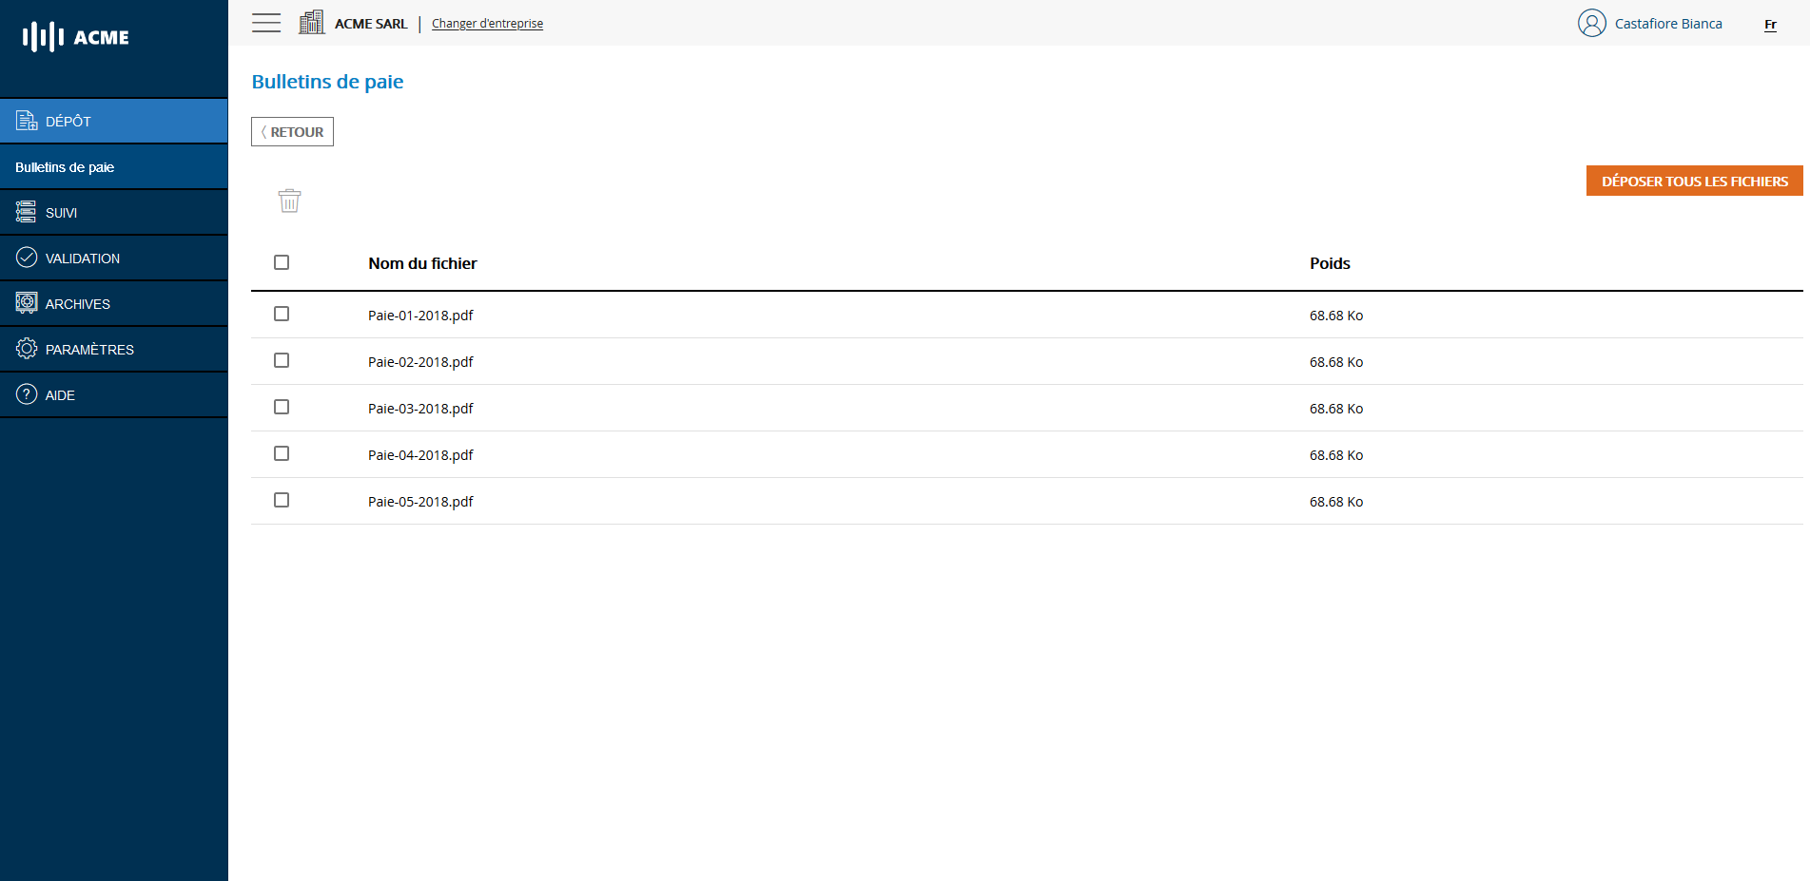Click the chevron in the RETOUR button
Image resolution: width=1810 pixels, height=881 pixels.
click(263, 131)
